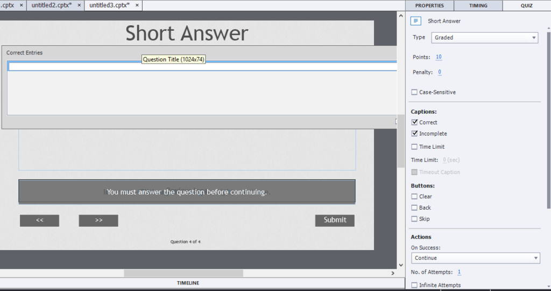551x291 pixels.
Task: Click the stage horizontal scrollbar thumb
Action: pyautogui.click(x=183, y=273)
